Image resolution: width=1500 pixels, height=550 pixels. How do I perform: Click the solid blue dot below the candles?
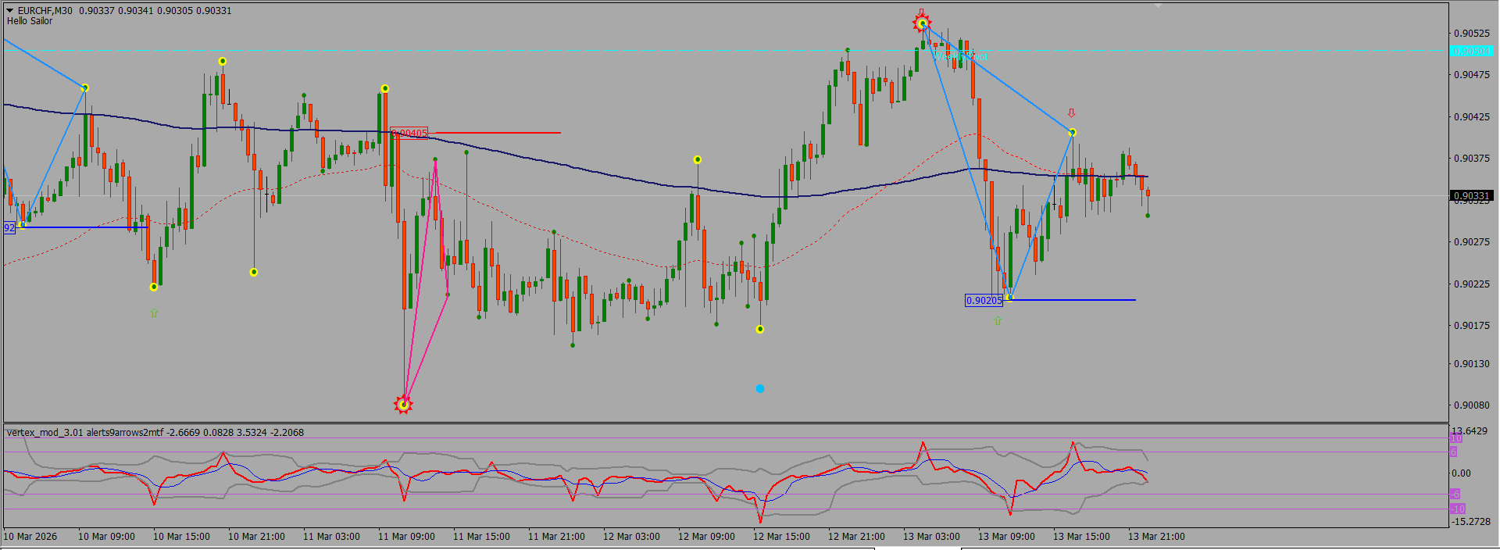760,388
